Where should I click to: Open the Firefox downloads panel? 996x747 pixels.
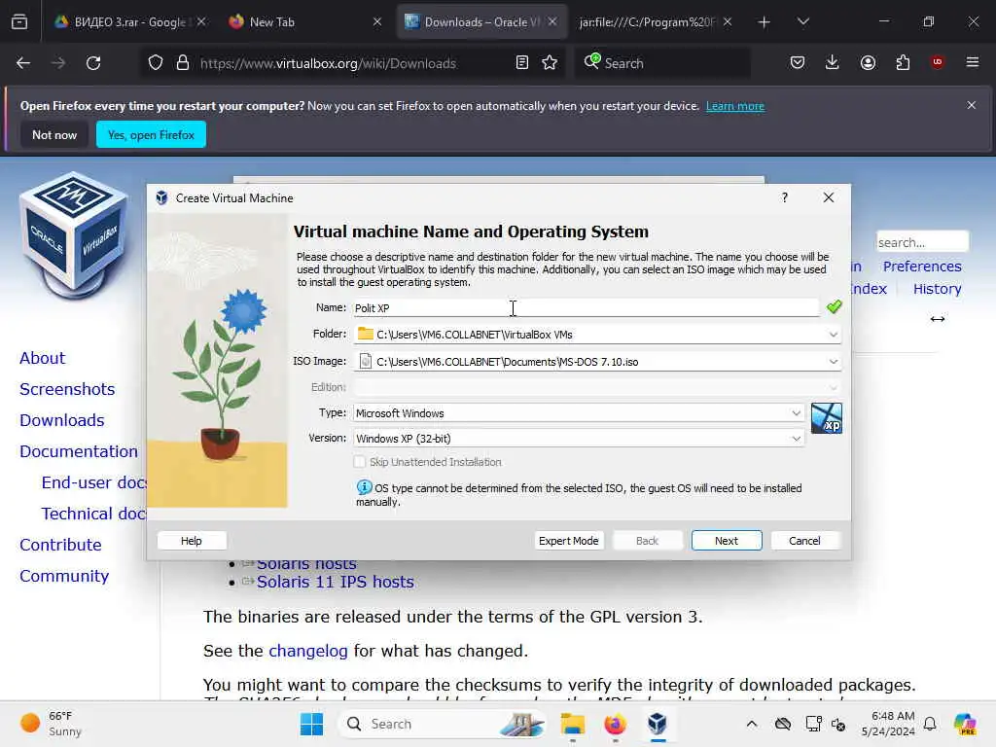833,63
